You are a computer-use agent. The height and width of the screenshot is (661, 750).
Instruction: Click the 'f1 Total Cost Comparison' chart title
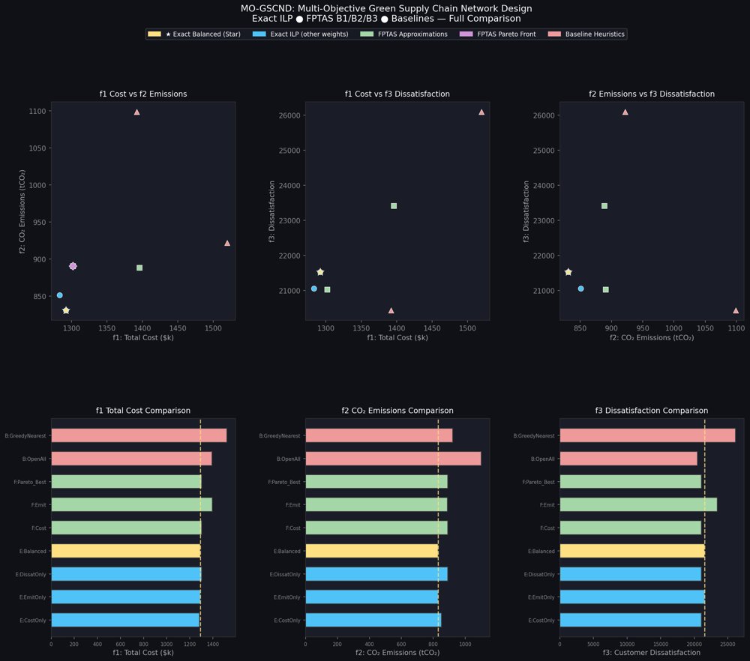[143, 411]
